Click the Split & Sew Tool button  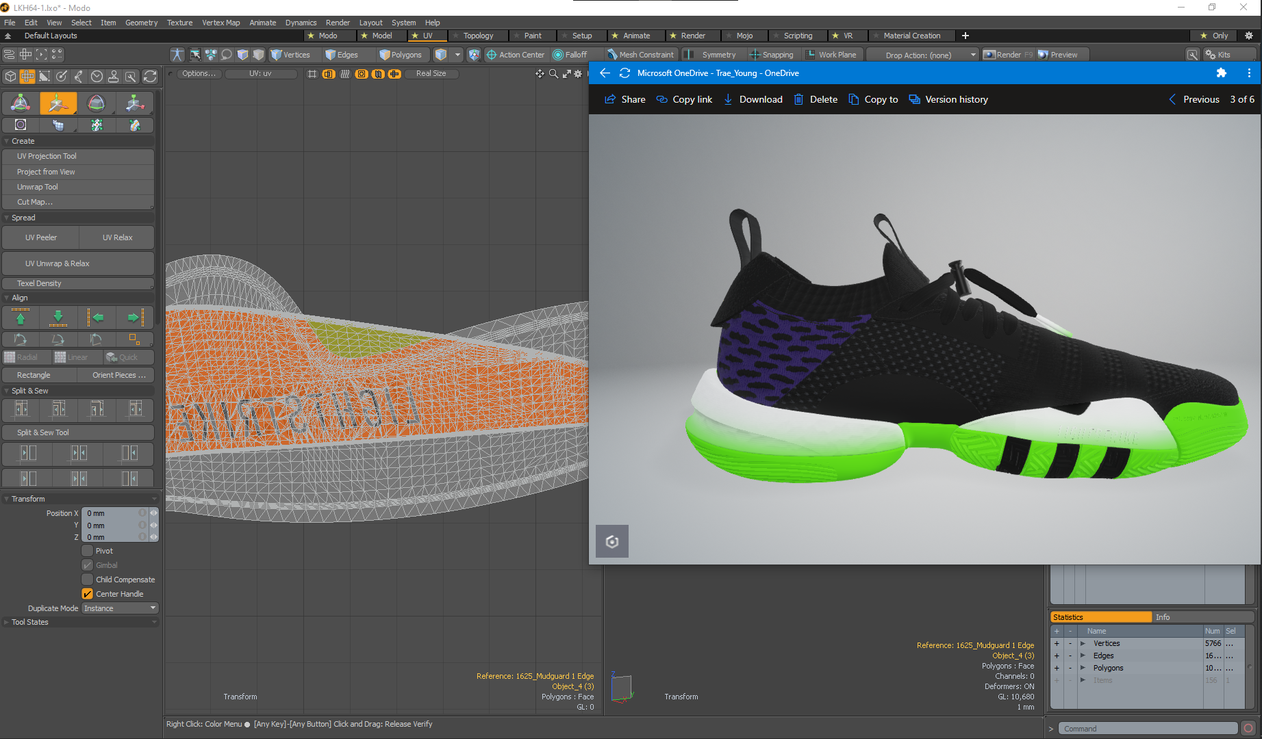[78, 432]
